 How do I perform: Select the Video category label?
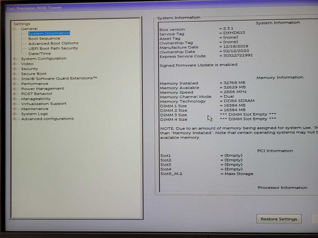click(27, 64)
